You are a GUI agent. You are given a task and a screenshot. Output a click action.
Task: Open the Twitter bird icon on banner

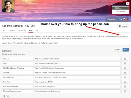[x=121, y=19]
